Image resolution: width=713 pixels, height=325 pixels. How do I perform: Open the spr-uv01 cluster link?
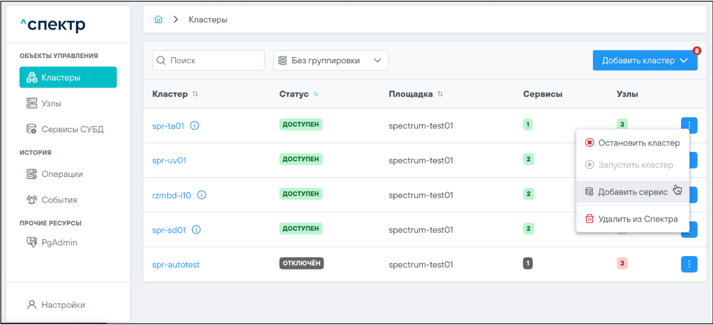pyautogui.click(x=169, y=160)
